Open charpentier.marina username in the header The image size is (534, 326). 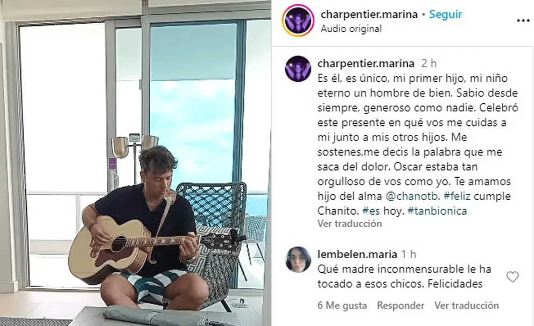coord(369,15)
